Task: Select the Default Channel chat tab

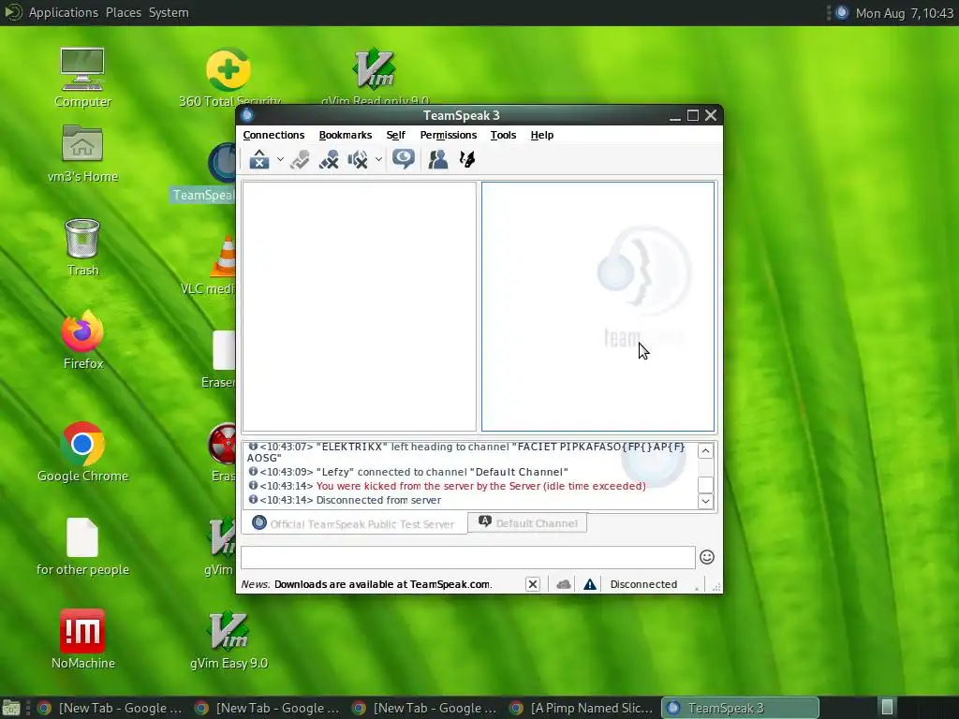Action: [527, 522]
